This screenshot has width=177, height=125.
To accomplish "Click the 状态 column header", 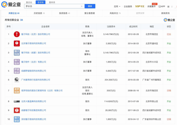I will click(169, 27).
